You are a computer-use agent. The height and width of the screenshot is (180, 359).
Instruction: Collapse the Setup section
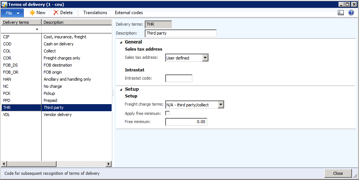pyautogui.click(x=121, y=89)
